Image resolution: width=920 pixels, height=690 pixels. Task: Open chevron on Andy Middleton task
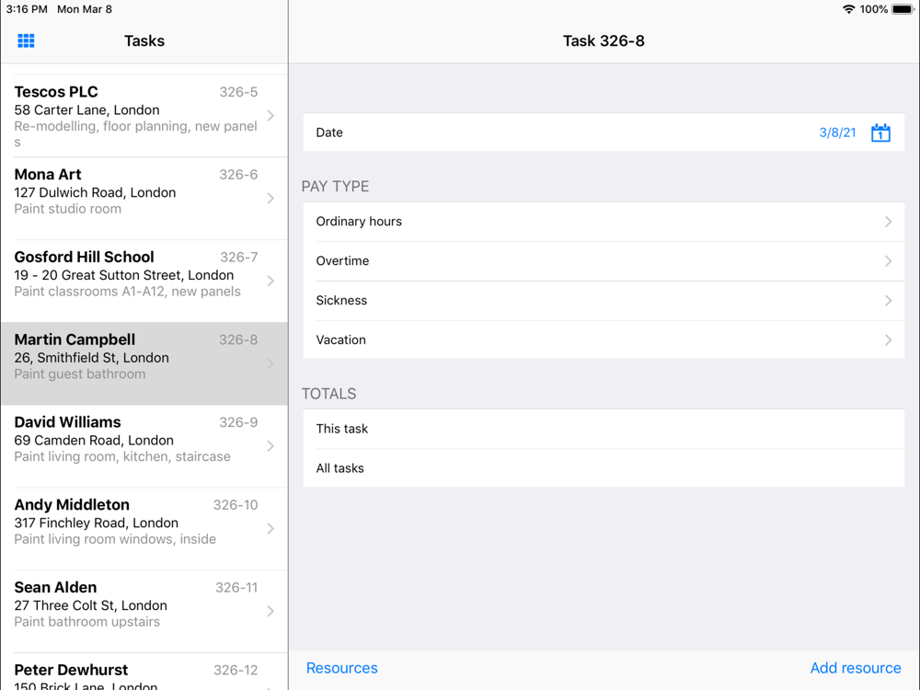click(x=270, y=529)
